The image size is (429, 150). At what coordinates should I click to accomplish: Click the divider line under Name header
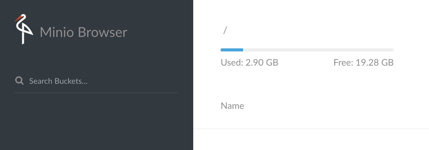(x=311, y=129)
